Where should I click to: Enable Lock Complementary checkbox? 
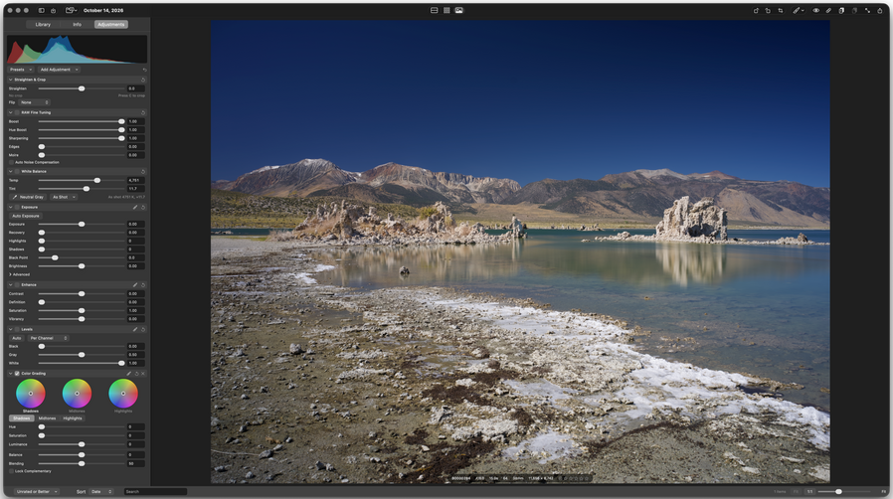[x=11, y=471]
